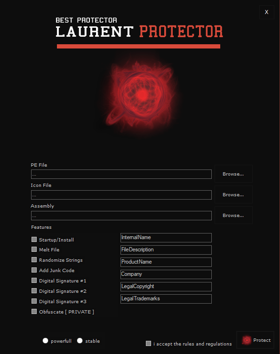Accept the rules and regulations checkbox
The height and width of the screenshot is (354, 280).
coord(148,343)
